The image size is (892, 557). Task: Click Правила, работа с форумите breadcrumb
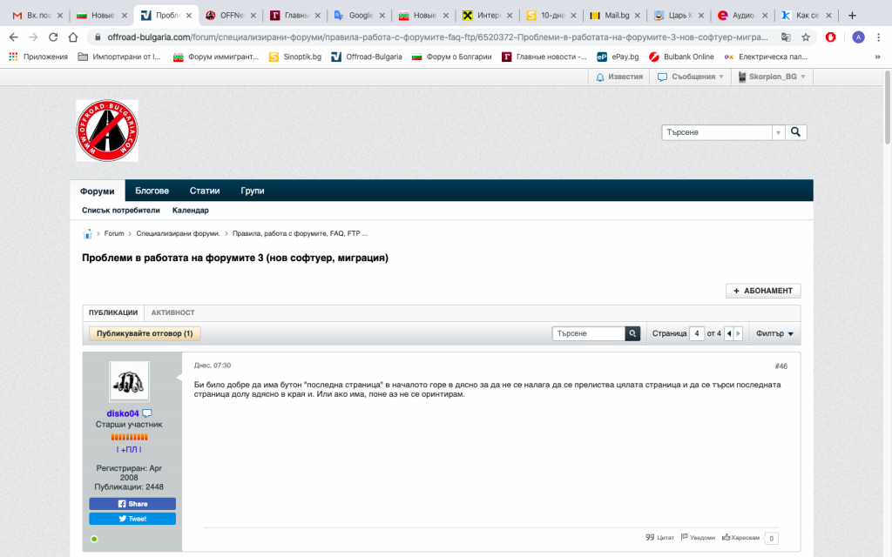[x=300, y=233]
